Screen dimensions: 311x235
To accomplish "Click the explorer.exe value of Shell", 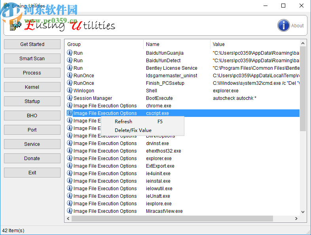I will [226, 91].
